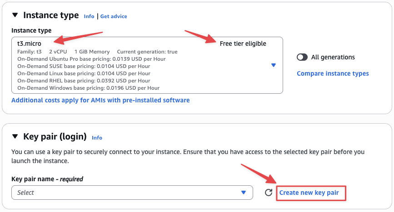The width and height of the screenshot is (394, 212).
Task: Toggle the All generations switch
Action: 302,57
